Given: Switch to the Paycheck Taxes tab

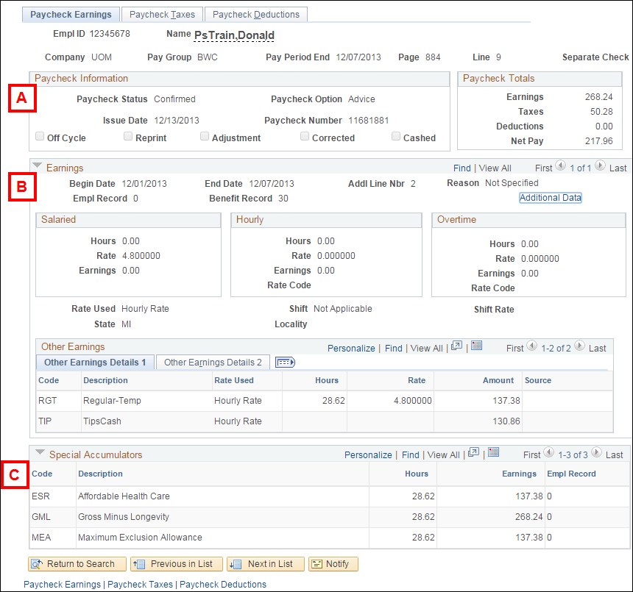Looking at the screenshot, I should click(163, 15).
